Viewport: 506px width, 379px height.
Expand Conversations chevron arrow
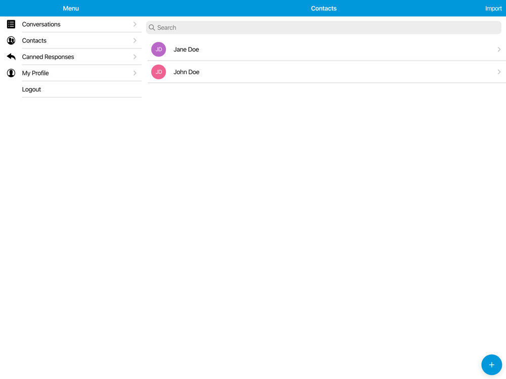tap(135, 24)
